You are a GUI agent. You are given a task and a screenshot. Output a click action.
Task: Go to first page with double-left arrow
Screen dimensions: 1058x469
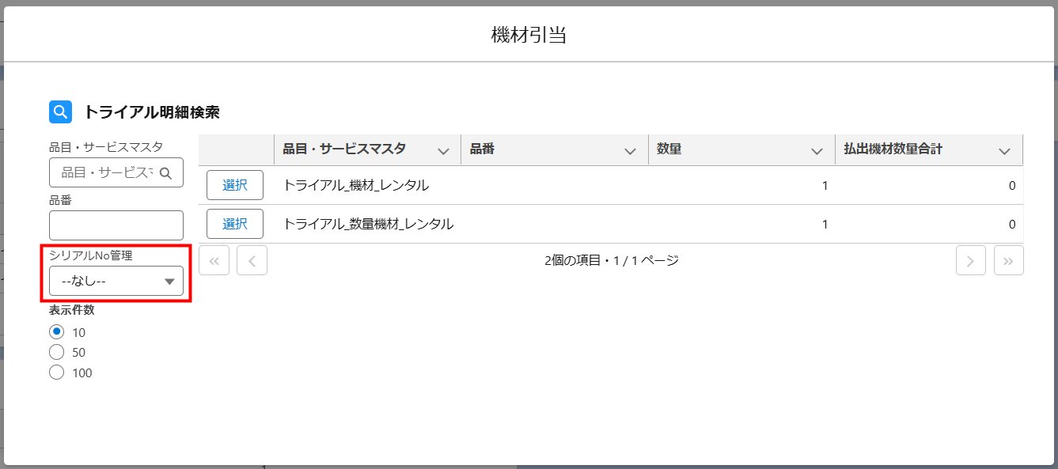(214, 260)
